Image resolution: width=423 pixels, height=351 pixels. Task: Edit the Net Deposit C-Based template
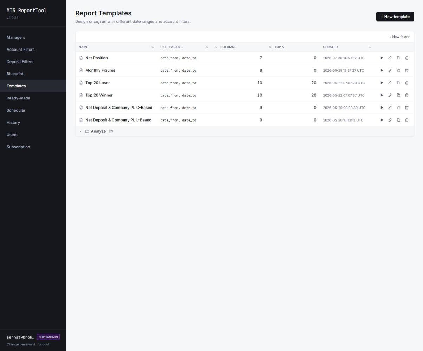tap(390, 108)
